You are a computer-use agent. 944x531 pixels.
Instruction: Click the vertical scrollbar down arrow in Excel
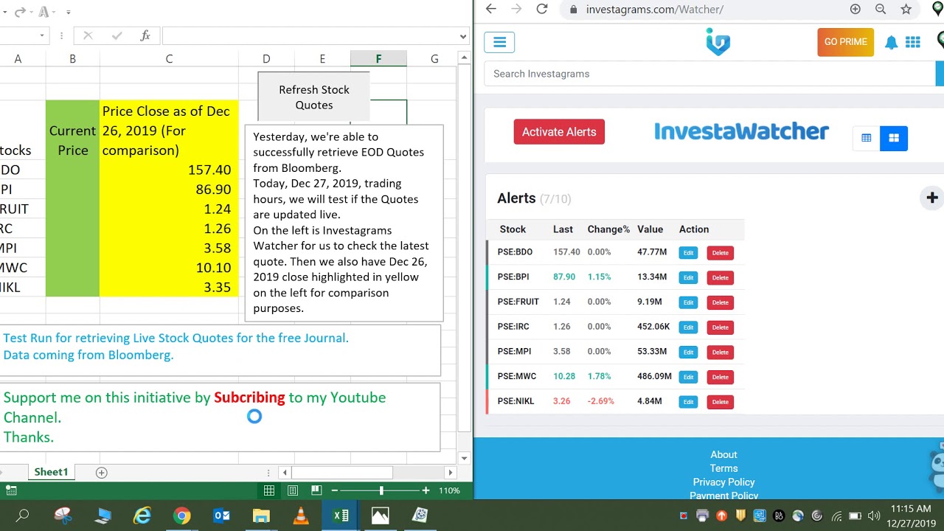464,458
